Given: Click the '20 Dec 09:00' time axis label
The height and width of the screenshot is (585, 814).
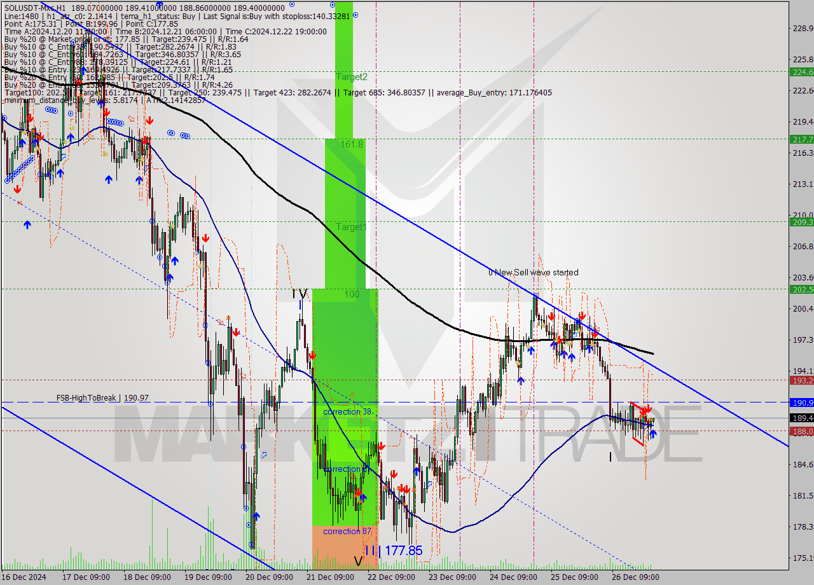Looking at the screenshot, I should click(x=269, y=577).
